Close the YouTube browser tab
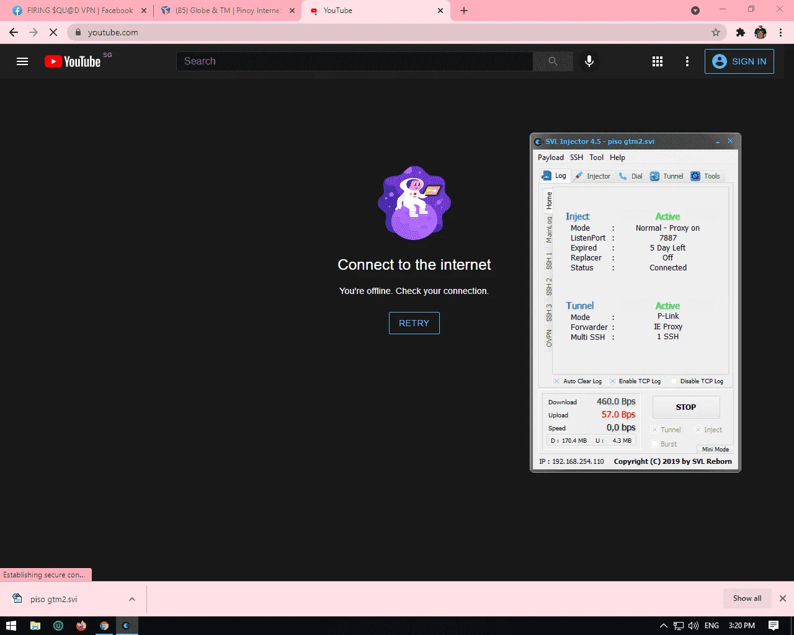Screen dimensions: 794x635 click(x=440, y=11)
